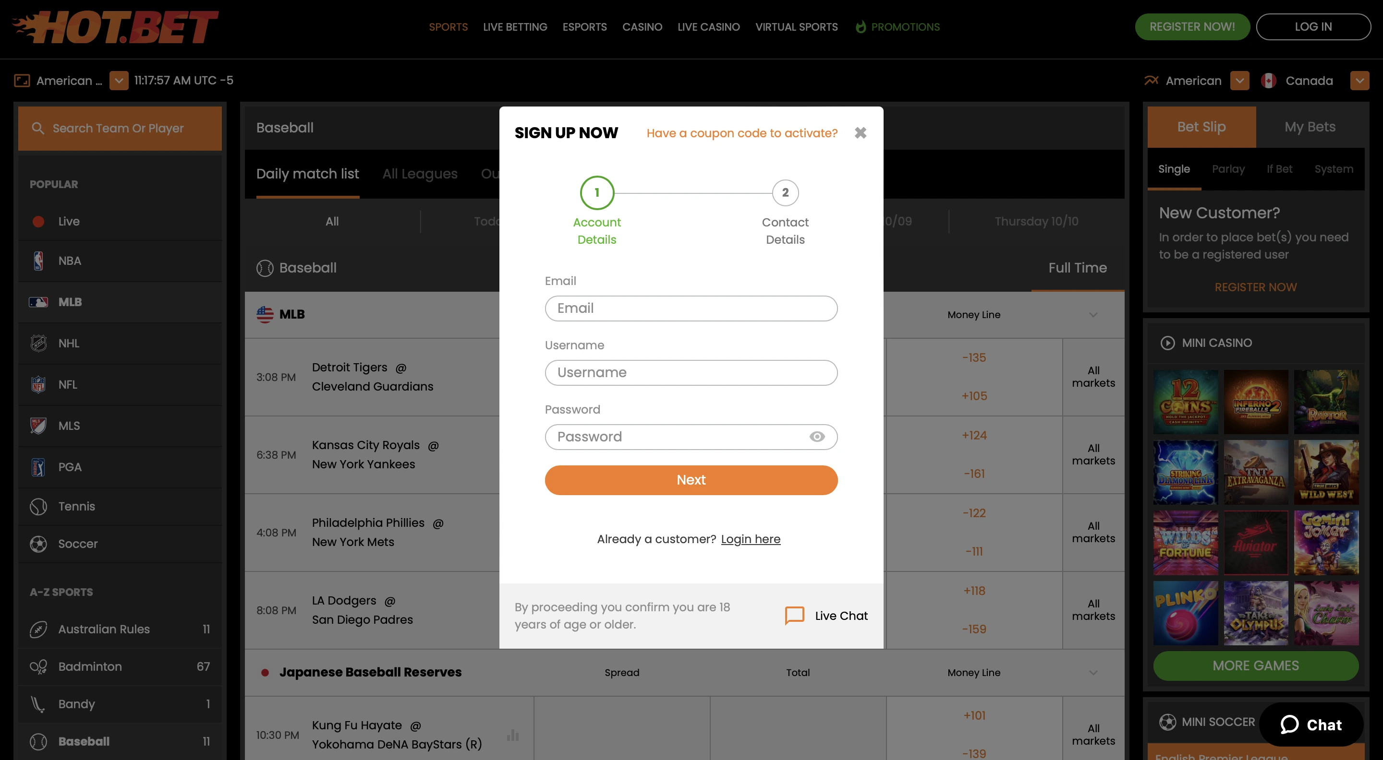Open the Canada country selector
Image resolution: width=1383 pixels, height=760 pixels.
[1360, 81]
